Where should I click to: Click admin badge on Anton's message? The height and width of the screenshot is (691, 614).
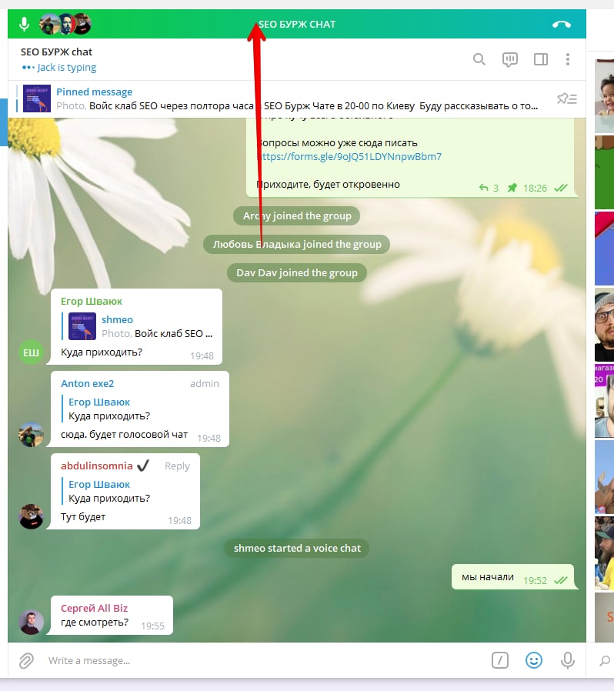coord(204,384)
